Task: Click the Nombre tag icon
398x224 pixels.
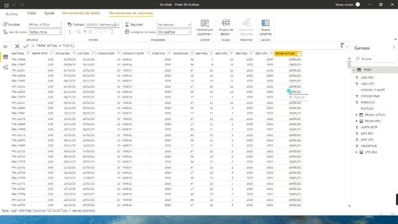Action: (x=5, y=24)
